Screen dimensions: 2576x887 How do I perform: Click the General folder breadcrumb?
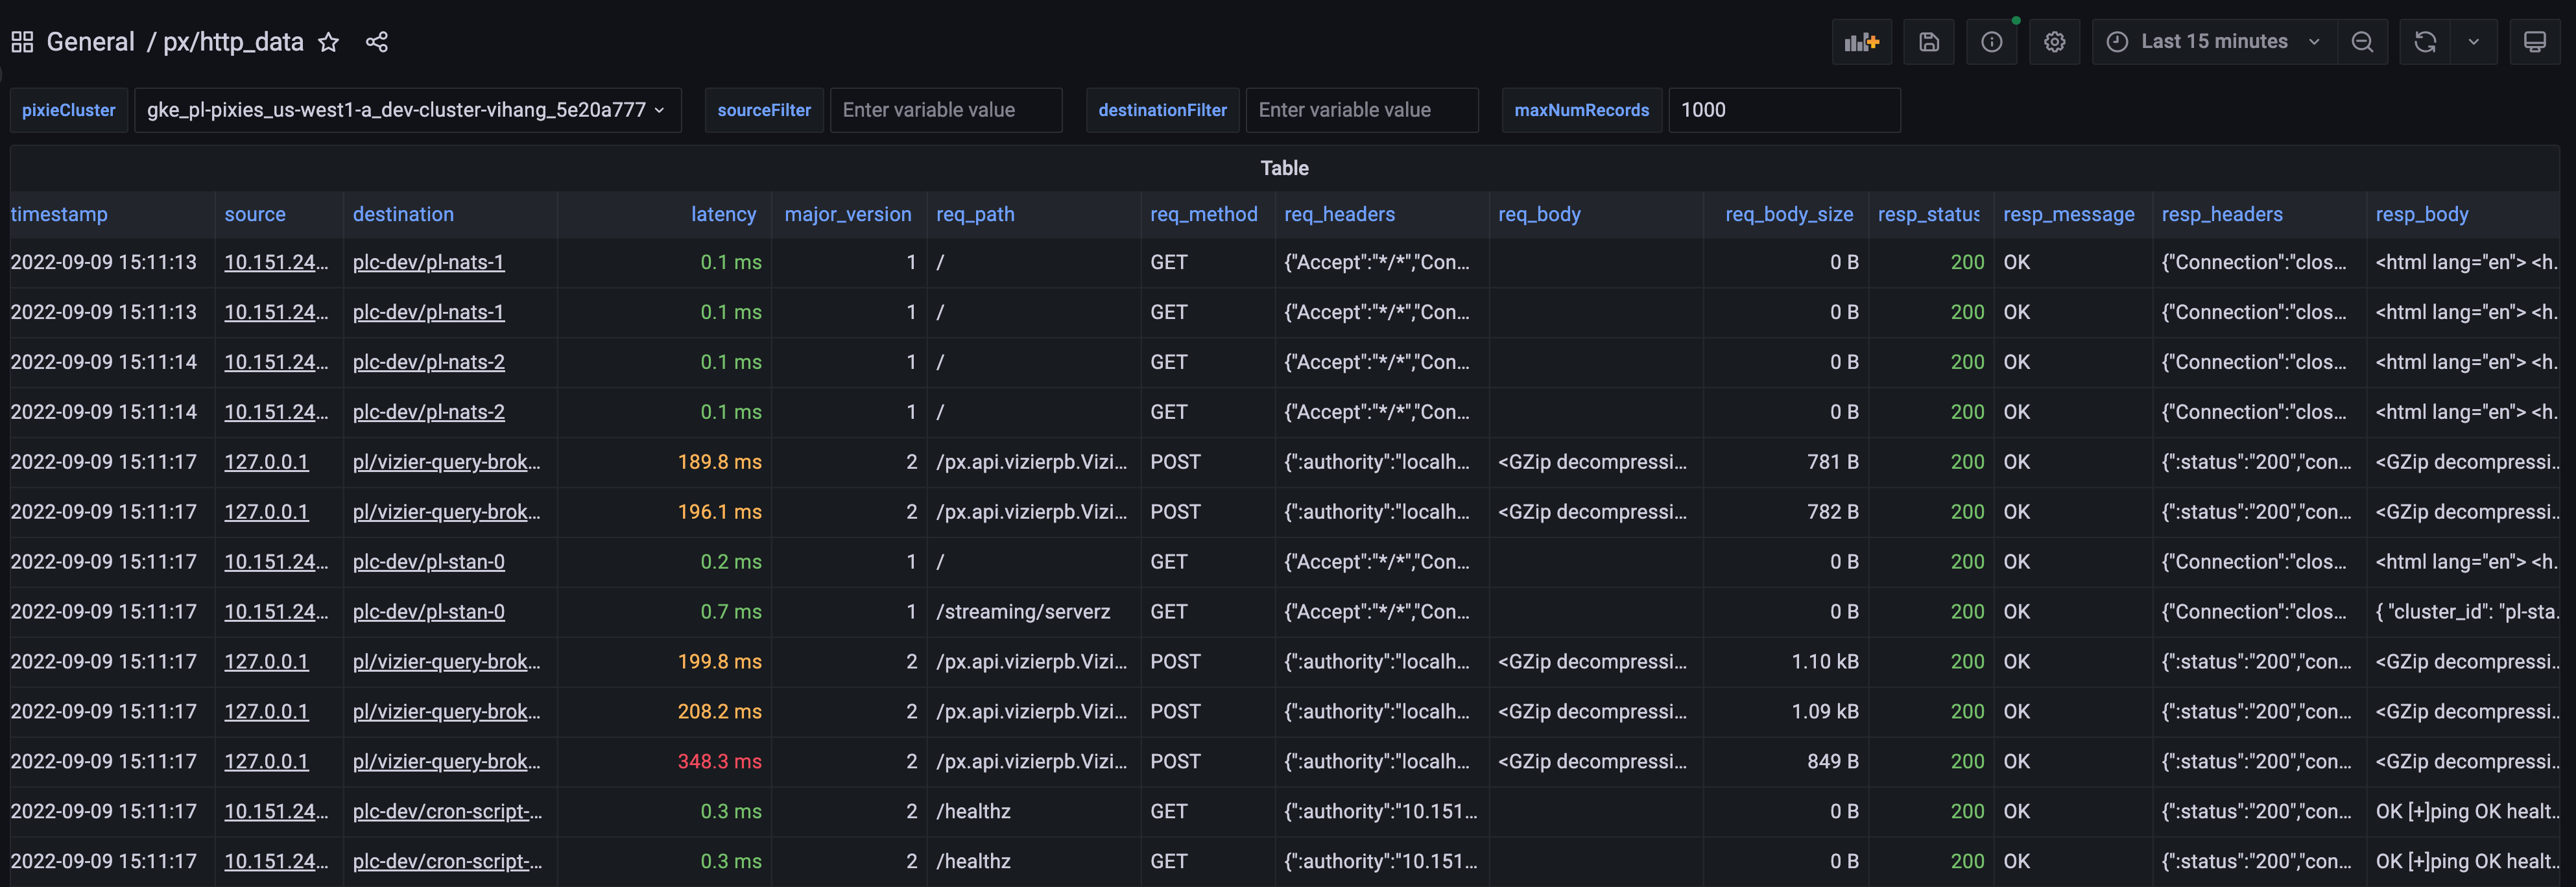[90, 42]
